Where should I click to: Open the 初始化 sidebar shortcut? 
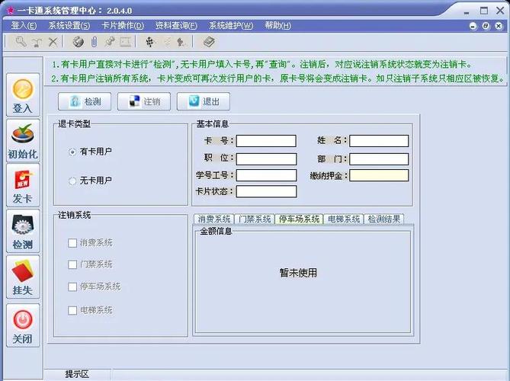pyautogui.click(x=23, y=141)
